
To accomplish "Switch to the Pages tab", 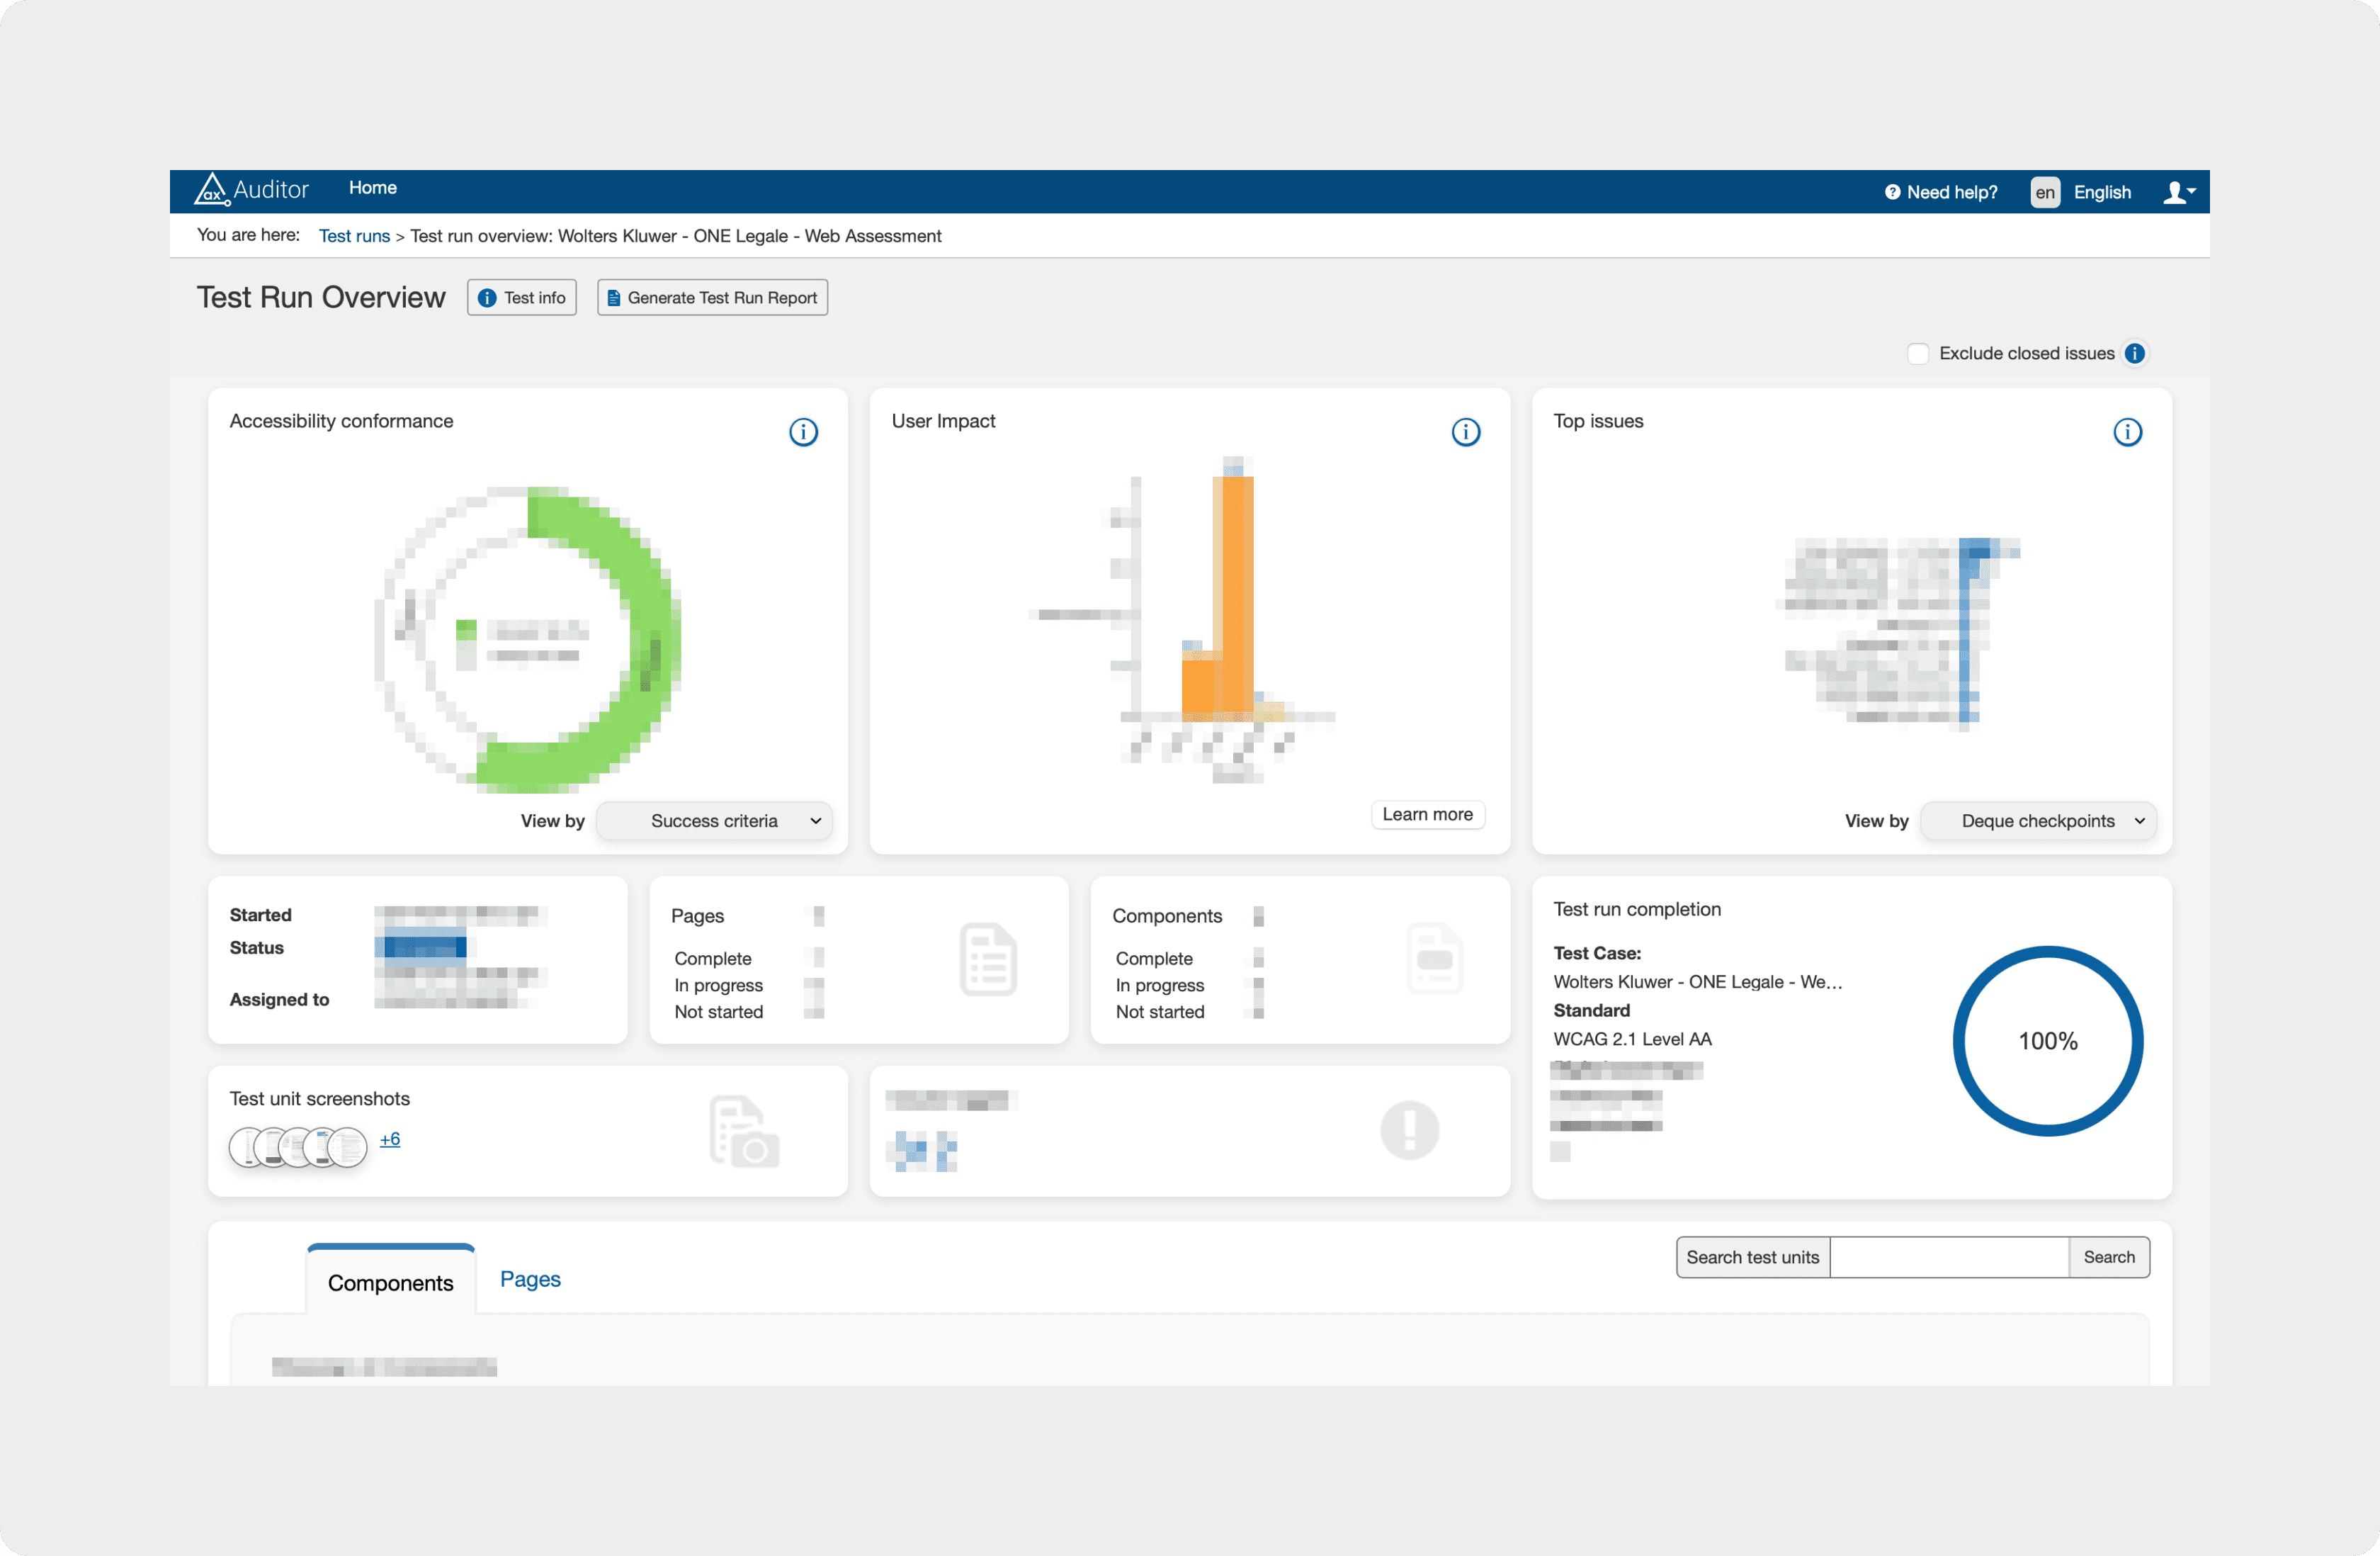I will click(x=530, y=1279).
